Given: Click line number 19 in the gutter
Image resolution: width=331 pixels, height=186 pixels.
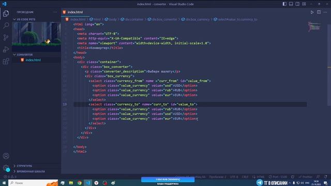Looking at the screenshot, I should tap(65, 104).
